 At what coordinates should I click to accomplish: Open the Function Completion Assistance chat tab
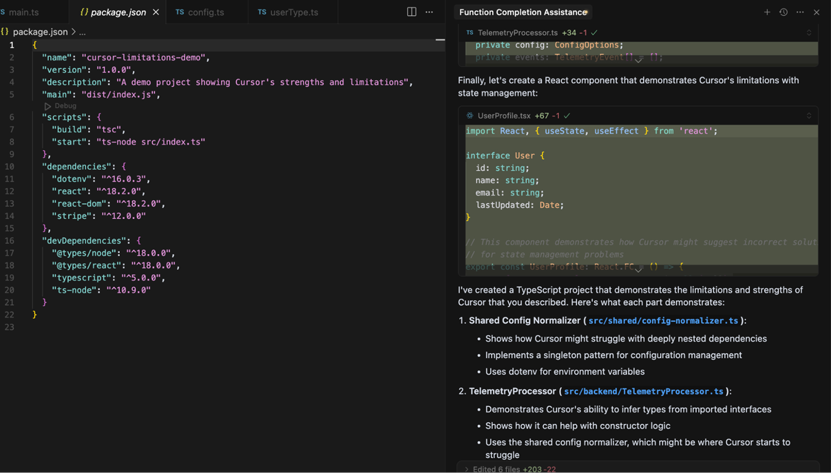[523, 12]
